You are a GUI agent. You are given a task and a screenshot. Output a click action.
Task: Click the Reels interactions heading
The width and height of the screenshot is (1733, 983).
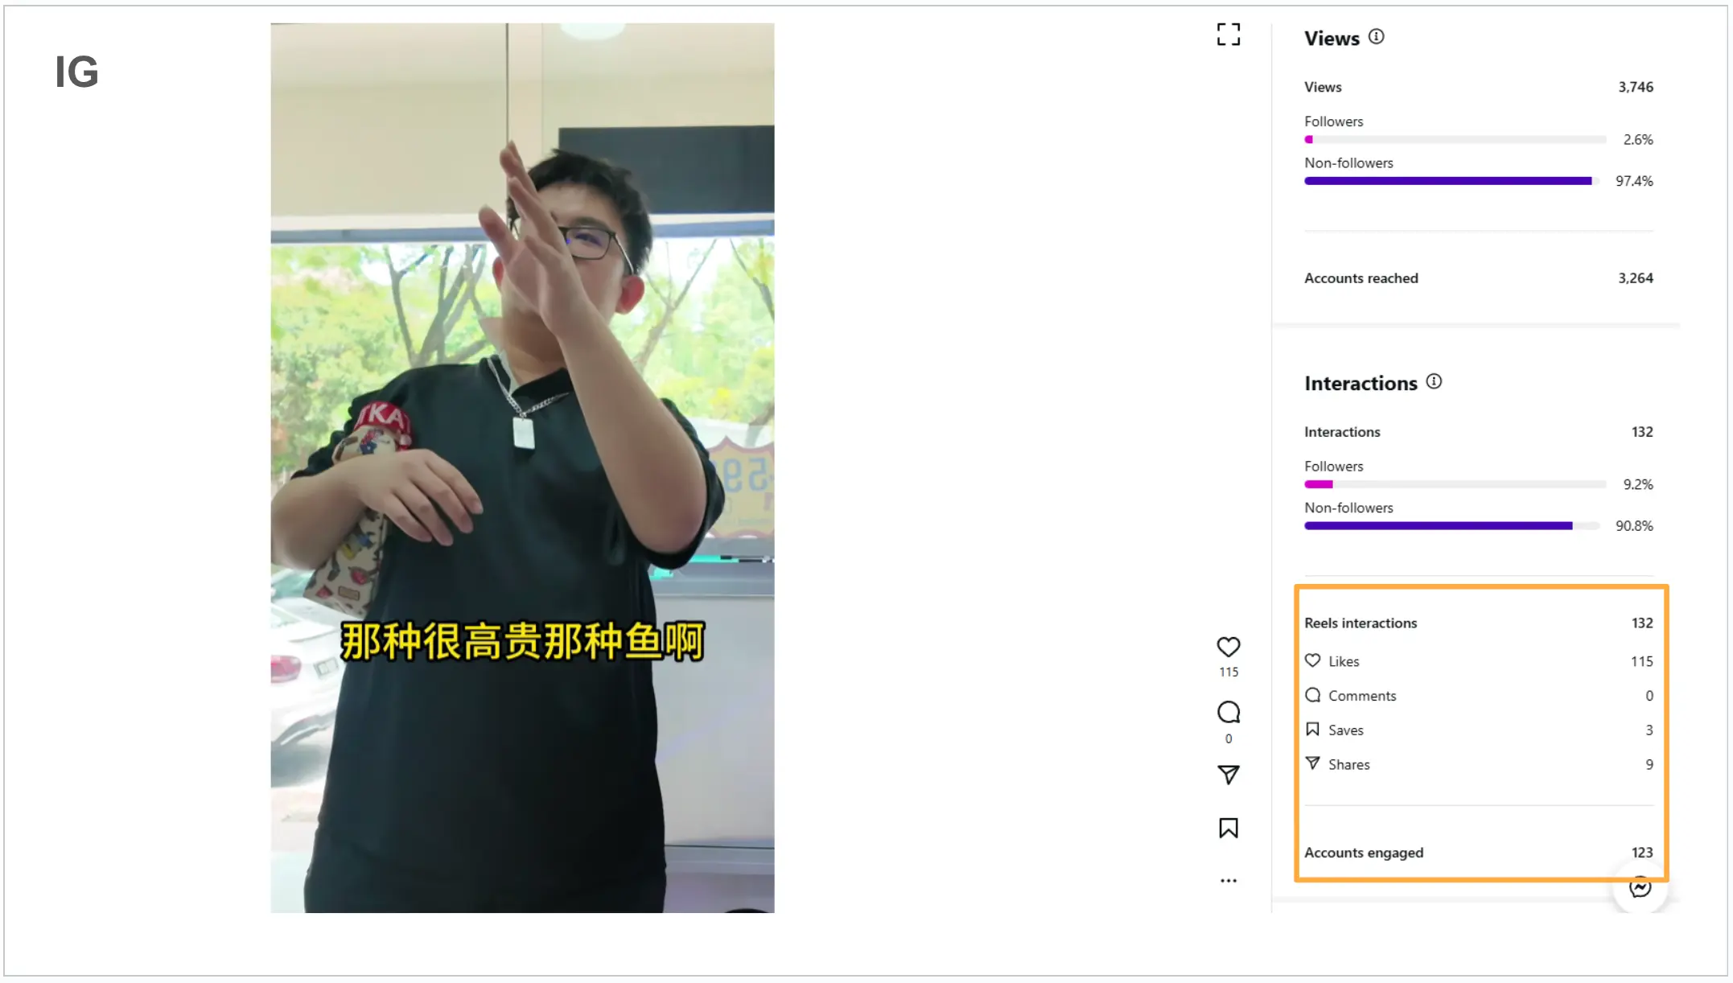(x=1360, y=623)
